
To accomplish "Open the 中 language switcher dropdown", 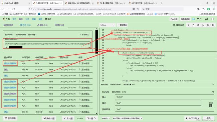I will click(x=199, y=19).
